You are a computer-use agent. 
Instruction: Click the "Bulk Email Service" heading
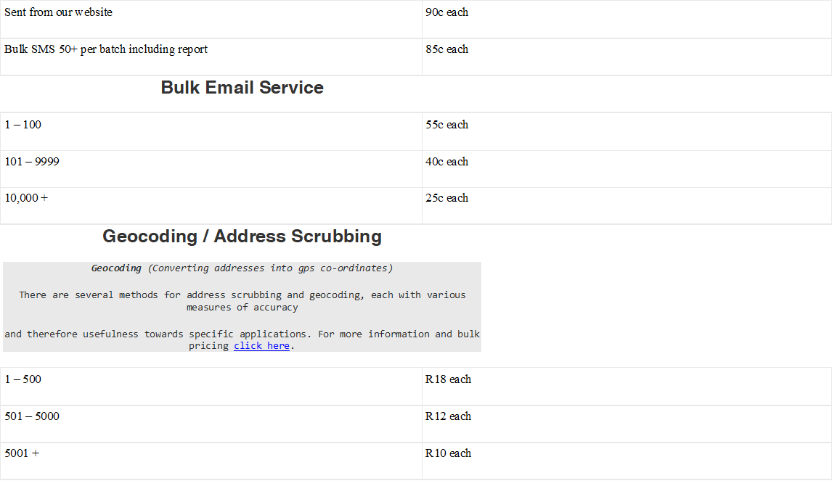tap(242, 88)
